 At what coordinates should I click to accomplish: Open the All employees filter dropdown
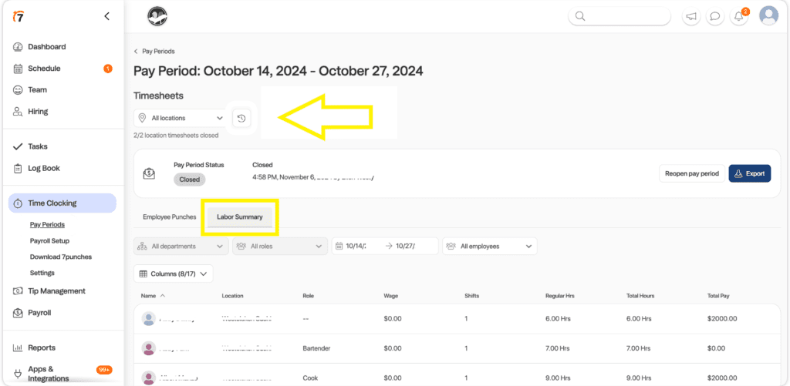489,247
